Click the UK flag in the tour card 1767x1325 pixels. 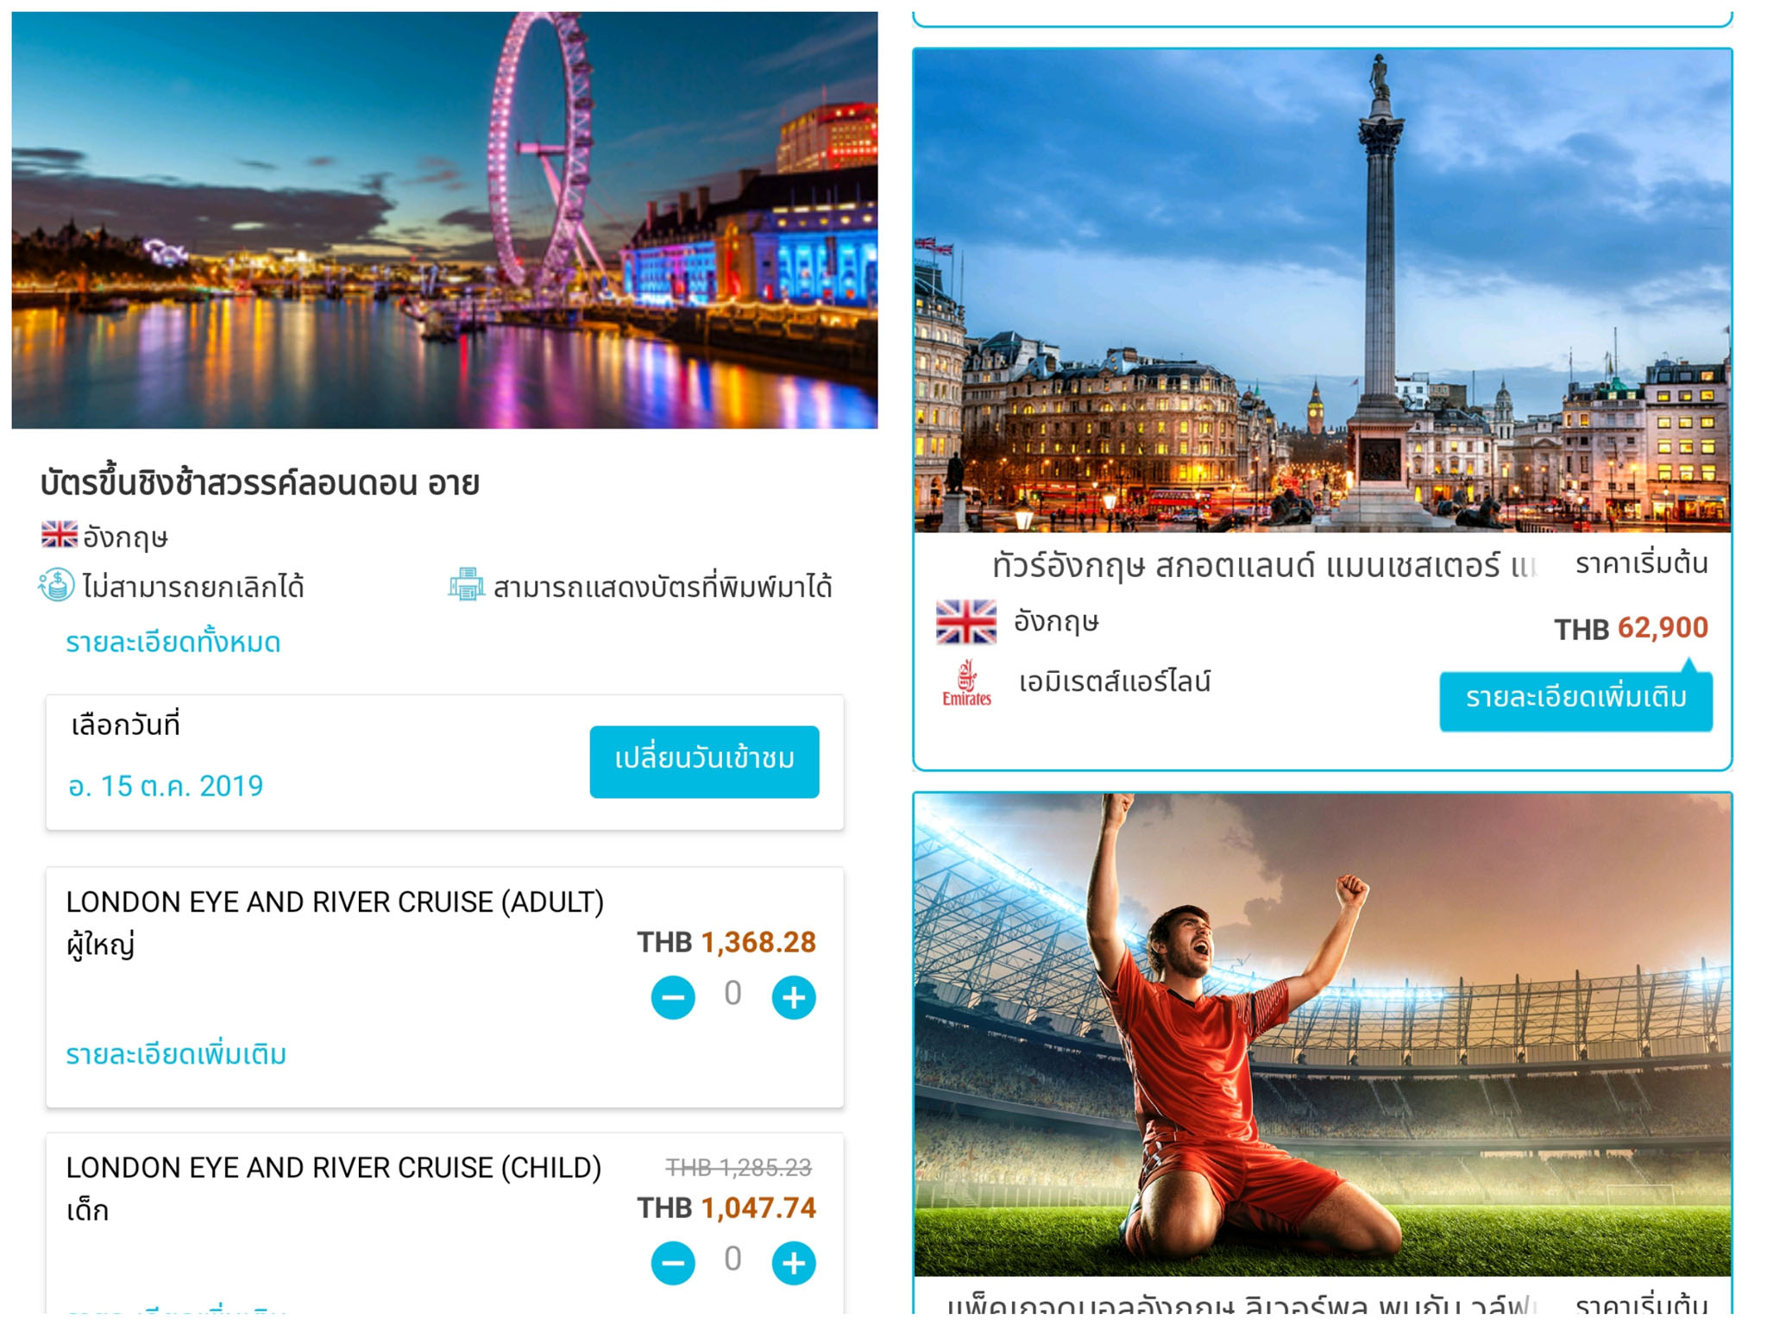click(x=966, y=622)
